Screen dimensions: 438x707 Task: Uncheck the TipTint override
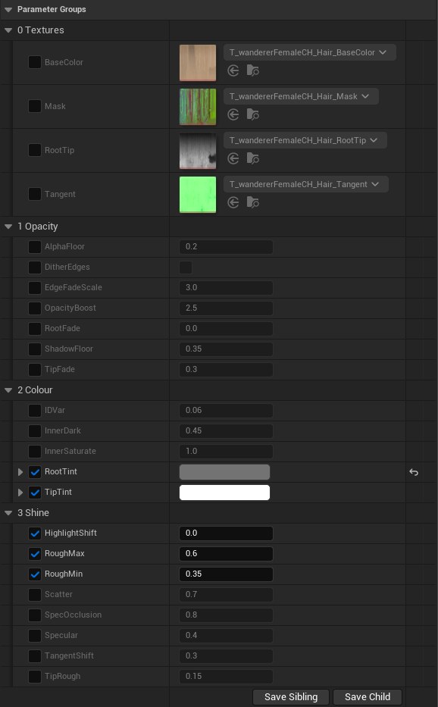35,493
